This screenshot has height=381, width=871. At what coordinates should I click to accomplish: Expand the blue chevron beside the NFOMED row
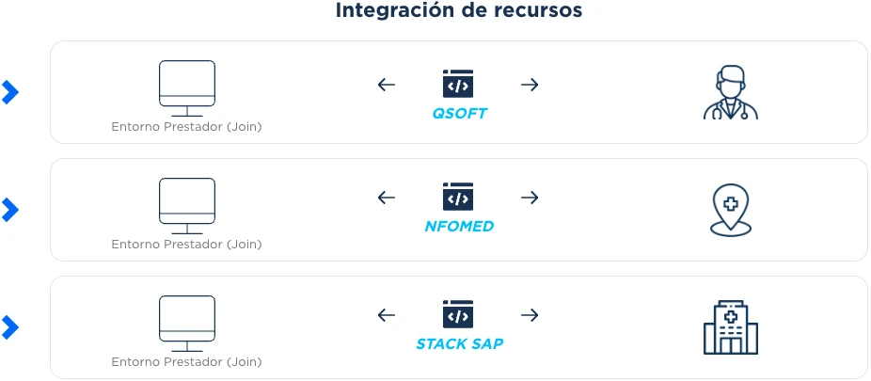click(x=10, y=210)
